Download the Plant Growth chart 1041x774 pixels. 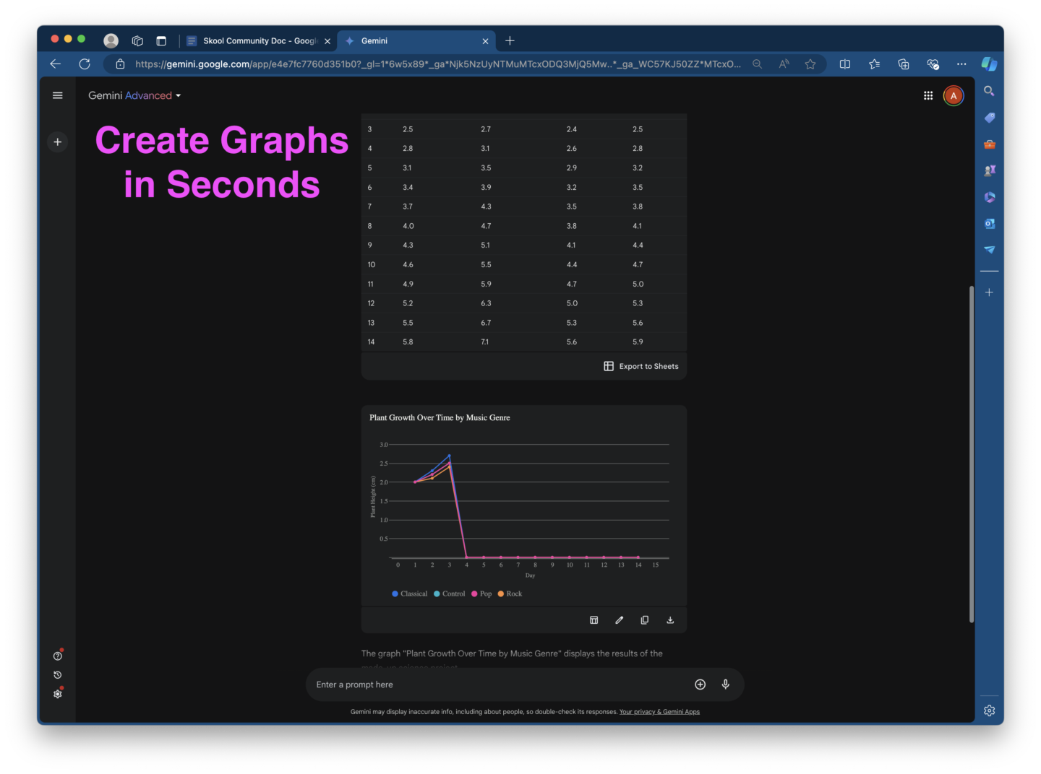click(670, 620)
